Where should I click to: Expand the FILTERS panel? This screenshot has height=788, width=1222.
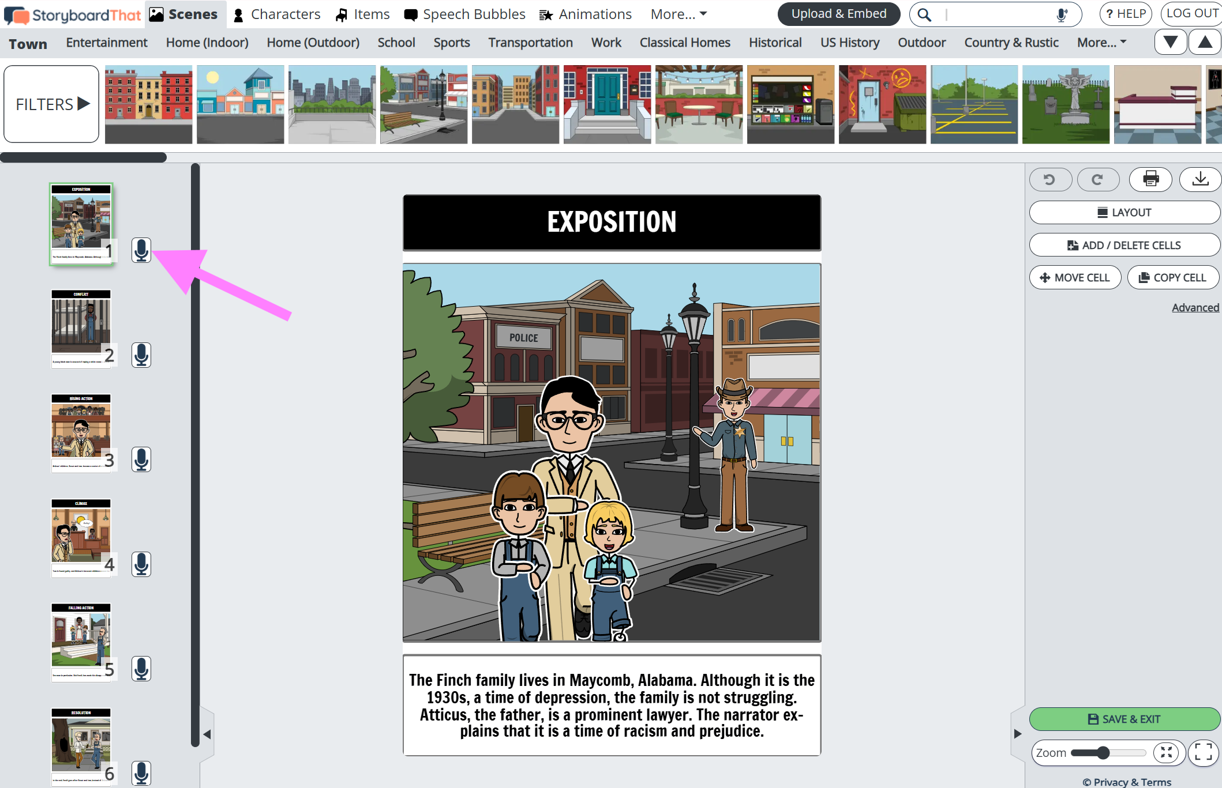52,104
